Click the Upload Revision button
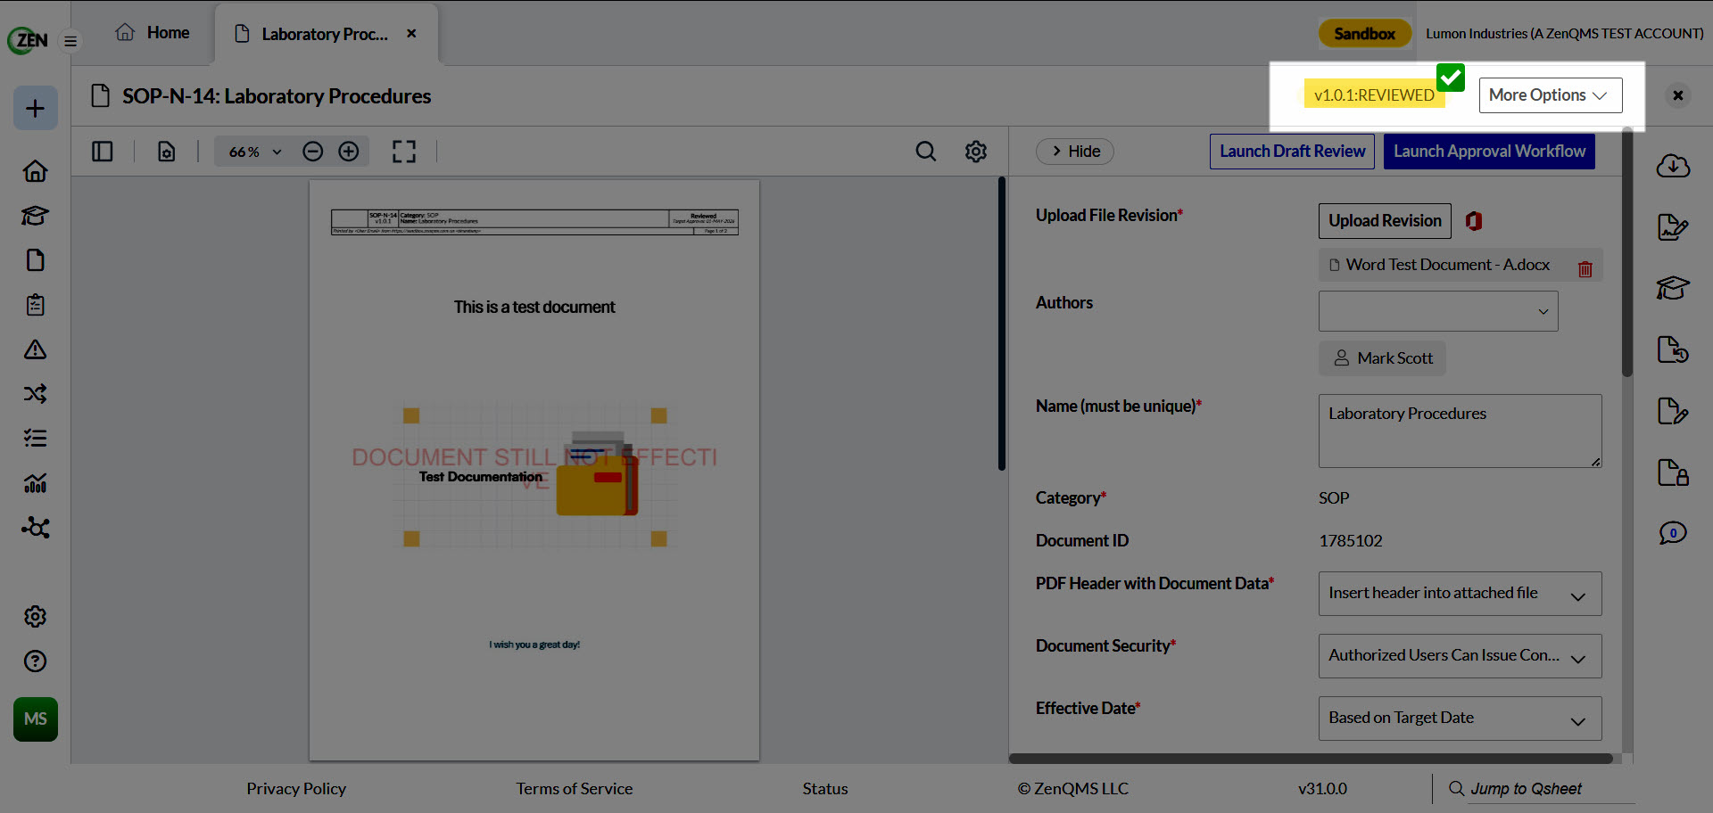The height and width of the screenshot is (813, 1713). [1385, 221]
